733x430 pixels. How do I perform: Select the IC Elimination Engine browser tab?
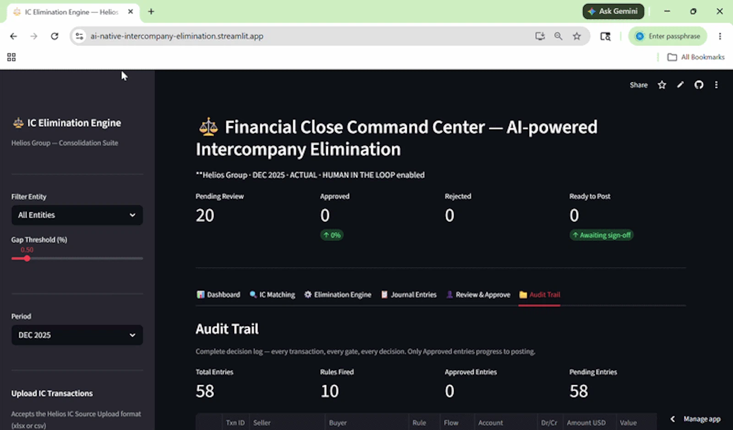pos(71,12)
